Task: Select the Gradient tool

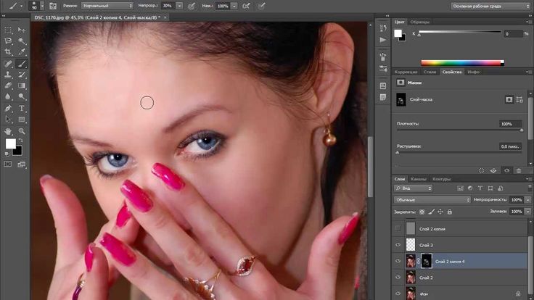Action: (22, 86)
